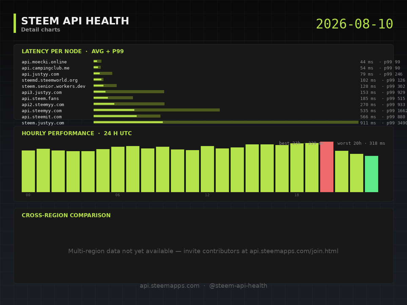Select the '566 ms · p99 880' value
Image resolution: width=407 pixels, height=305 pixels.
[x=383, y=117]
